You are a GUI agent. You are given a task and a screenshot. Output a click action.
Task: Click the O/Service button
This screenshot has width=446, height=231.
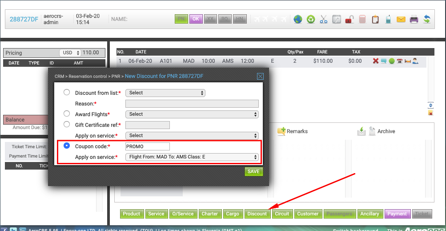tap(183, 214)
